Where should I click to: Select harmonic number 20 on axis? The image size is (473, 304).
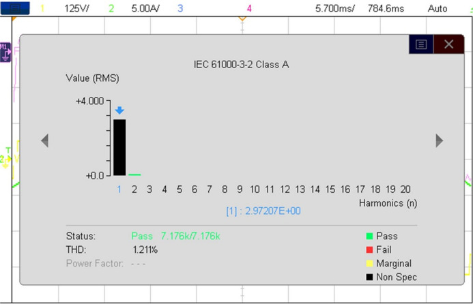point(405,189)
